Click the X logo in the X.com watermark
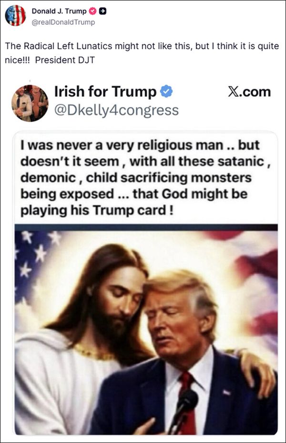Viewport: 286px width, 443px height. pos(233,92)
